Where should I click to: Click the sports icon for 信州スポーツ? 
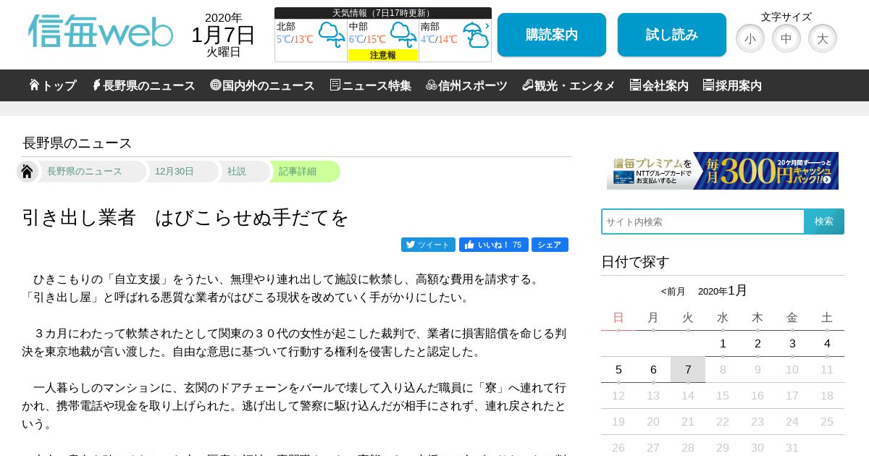432,85
